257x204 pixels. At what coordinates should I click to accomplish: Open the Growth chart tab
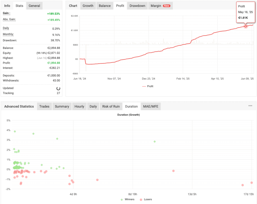(x=88, y=6)
